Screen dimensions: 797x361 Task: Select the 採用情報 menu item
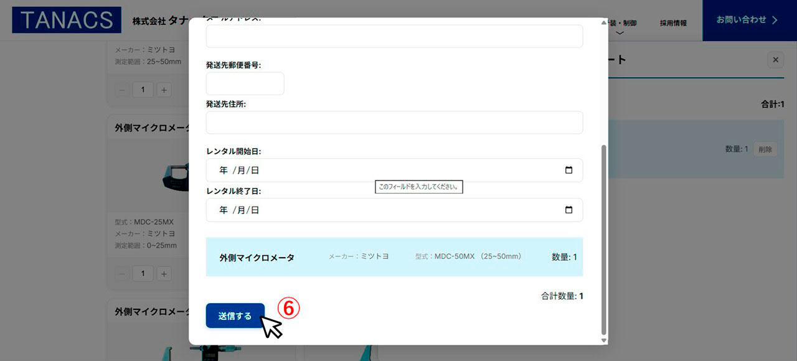click(x=671, y=22)
